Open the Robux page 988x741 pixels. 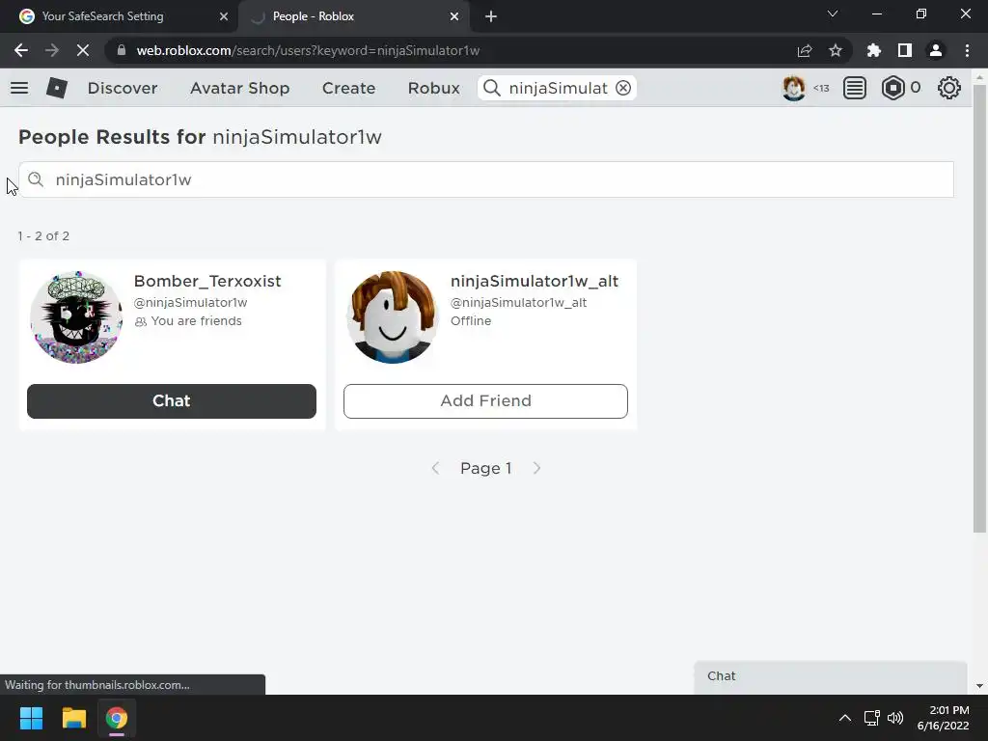[x=433, y=88]
